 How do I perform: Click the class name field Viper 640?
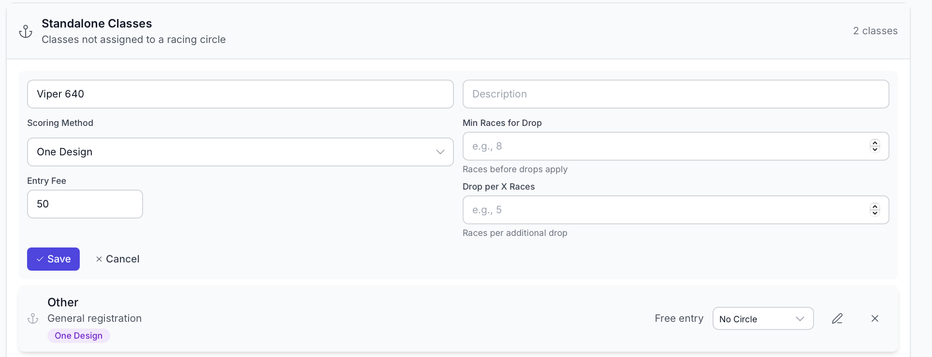click(x=240, y=94)
